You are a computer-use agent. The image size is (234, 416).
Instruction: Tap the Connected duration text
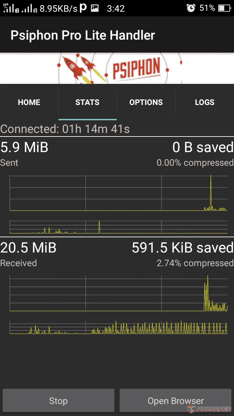pyautogui.click(x=65, y=129)
